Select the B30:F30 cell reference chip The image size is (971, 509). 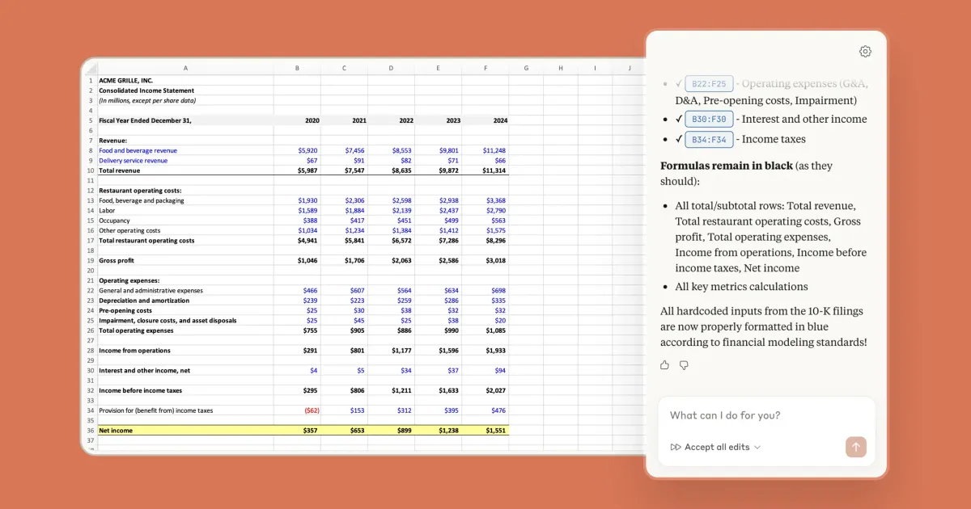click(x=710, y=119)
